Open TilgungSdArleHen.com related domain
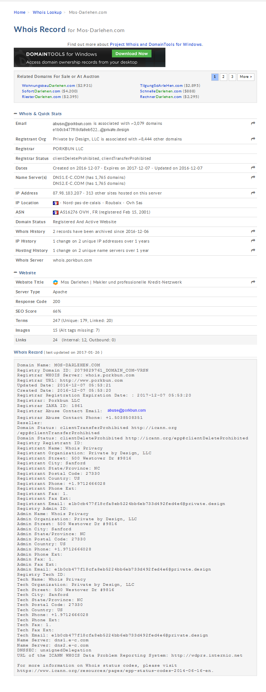The image size is (266, 692). coord(161,86)
